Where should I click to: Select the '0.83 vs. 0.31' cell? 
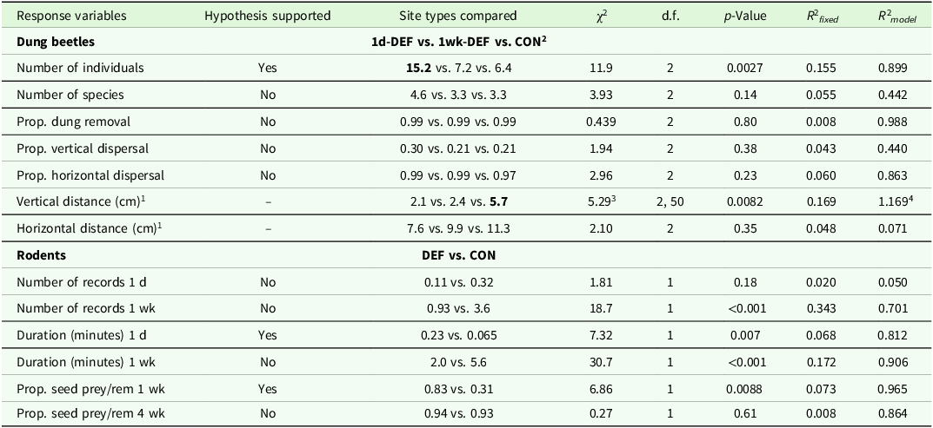coord(458,391)
